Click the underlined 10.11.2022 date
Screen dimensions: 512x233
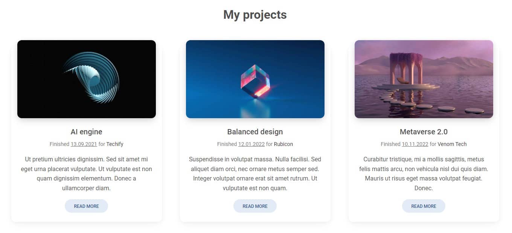click(x=415, y=144)
